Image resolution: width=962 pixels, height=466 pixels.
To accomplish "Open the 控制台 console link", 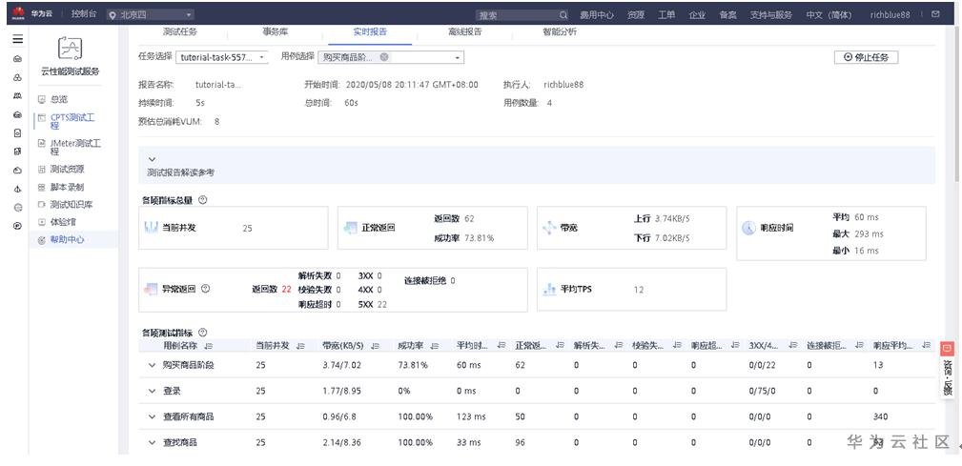I will coord(84,14).
